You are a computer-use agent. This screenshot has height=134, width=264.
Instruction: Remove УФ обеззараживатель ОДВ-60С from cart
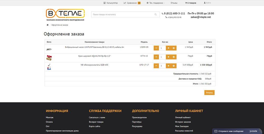point(174,66)
